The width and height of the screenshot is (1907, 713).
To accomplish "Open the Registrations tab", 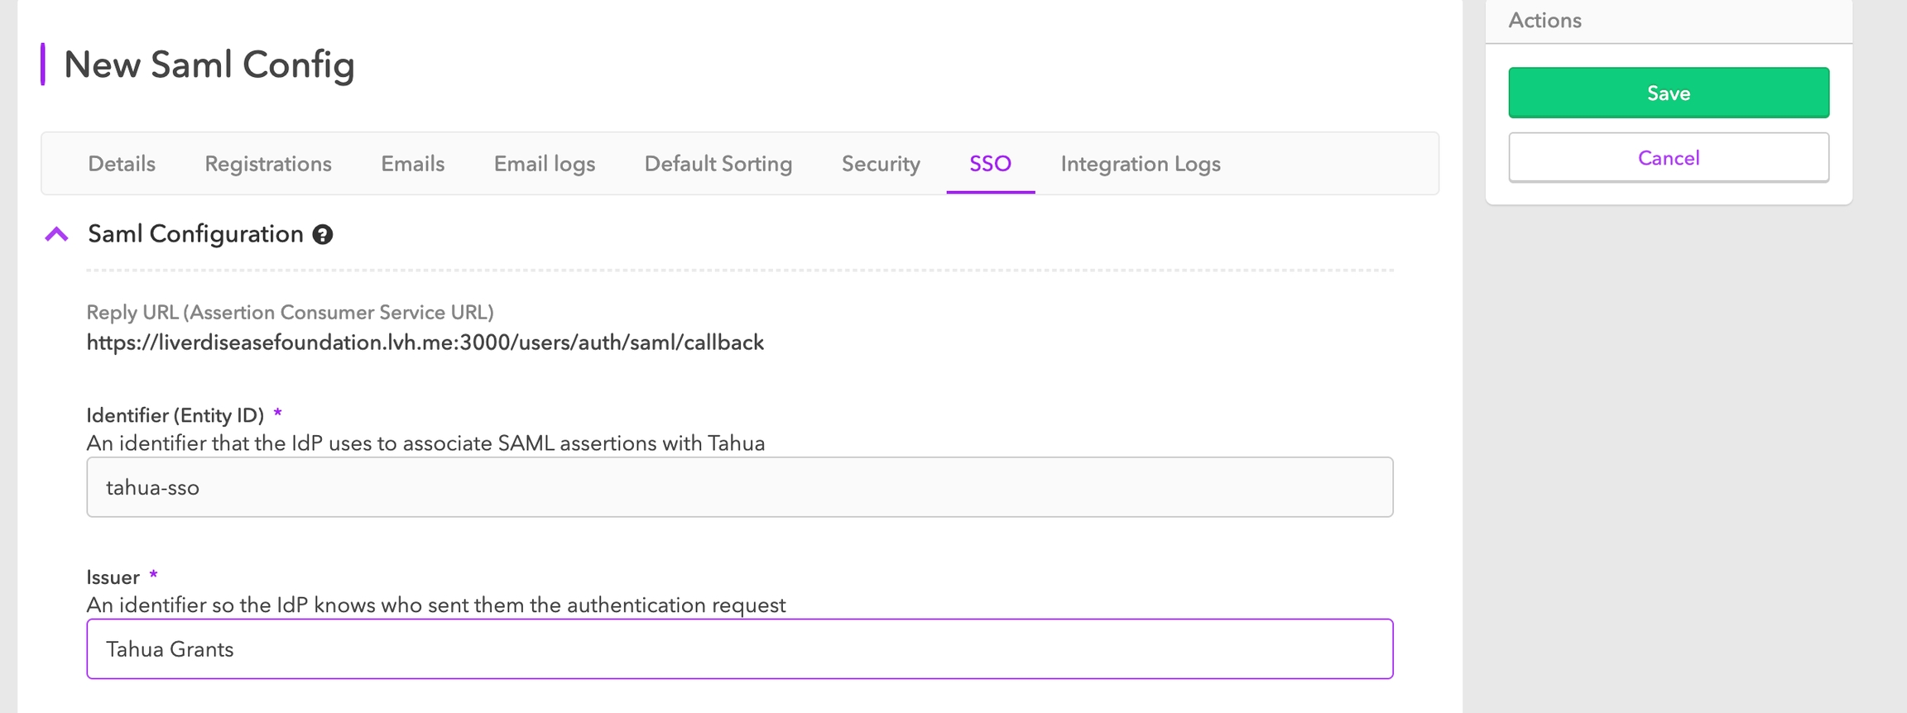I will pyautogui.click(x=268, y=164).
